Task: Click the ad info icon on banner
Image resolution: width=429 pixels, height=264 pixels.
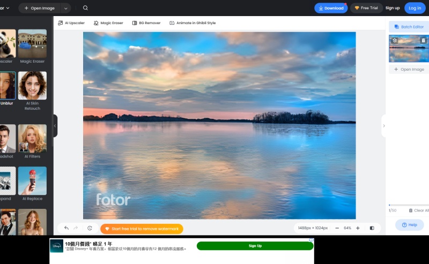Action: [312, 240]
